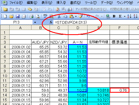Viewport: 139px width, 105px height.
Task: Sort descending with the Z-A icon
Action: point(135,16)
